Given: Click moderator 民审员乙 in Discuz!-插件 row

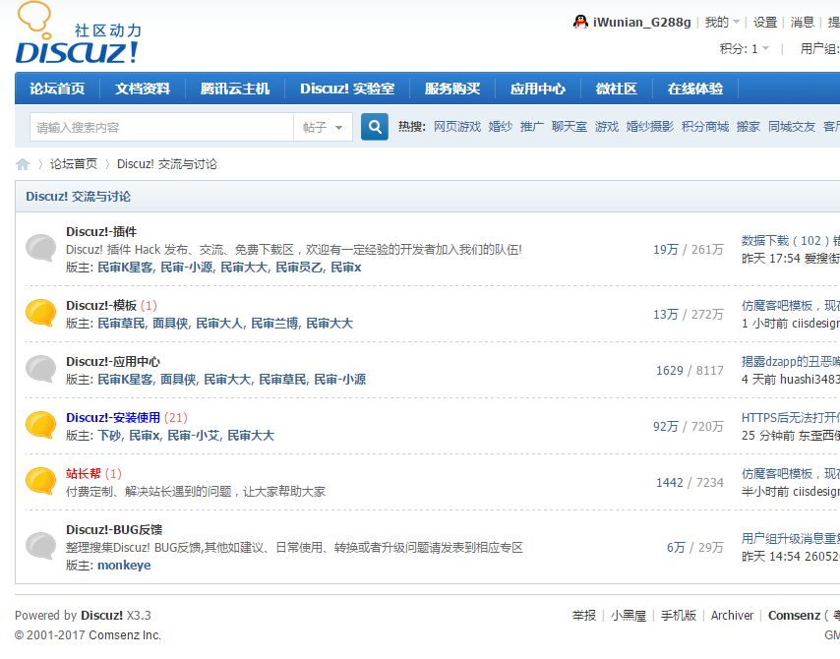Looking at the screenshot, I should [298, 268].
